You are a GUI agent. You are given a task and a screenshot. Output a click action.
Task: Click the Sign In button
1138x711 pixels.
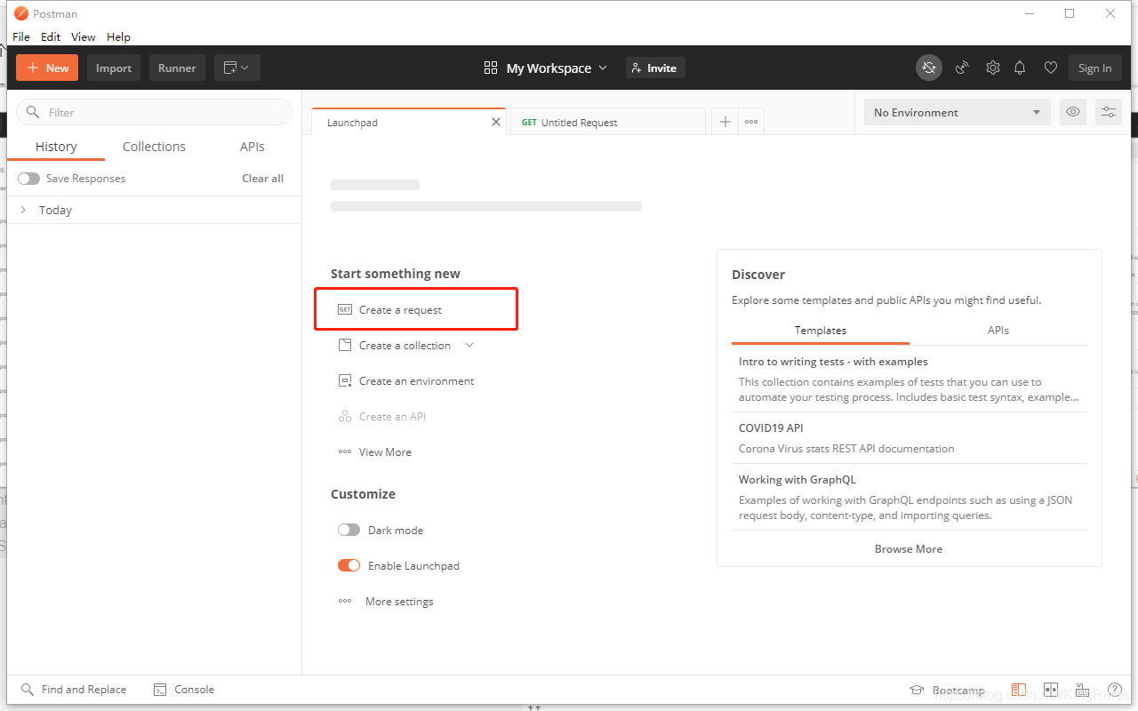(x=1095, y=68)
